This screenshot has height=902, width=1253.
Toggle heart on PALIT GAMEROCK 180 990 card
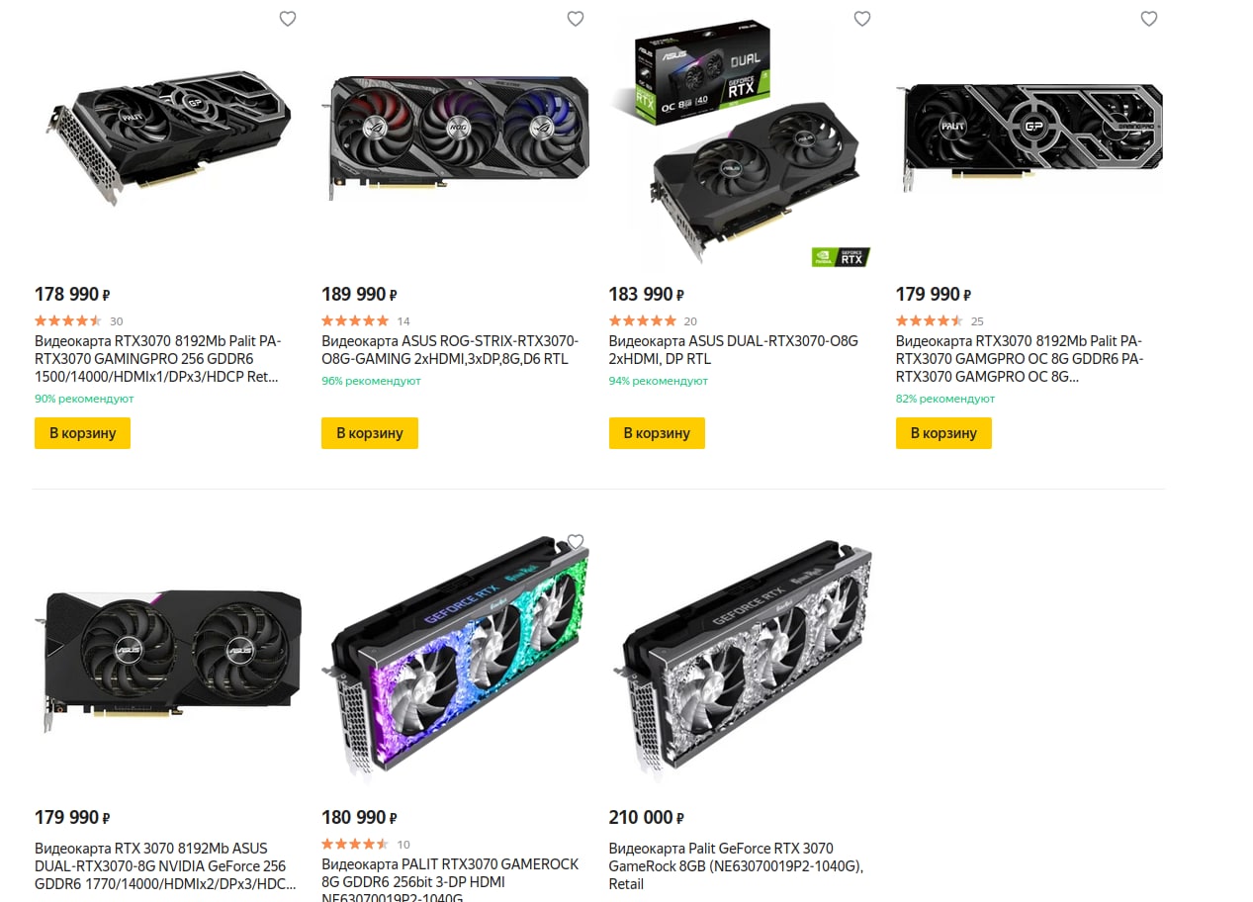point(576,541)
